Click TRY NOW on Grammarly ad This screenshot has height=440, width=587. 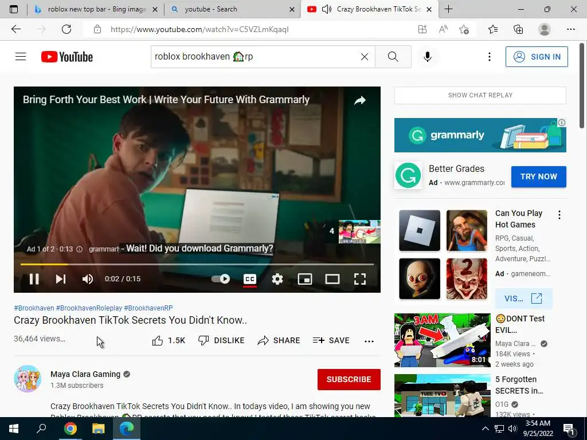pyautogui.click(x=539, y=176)
